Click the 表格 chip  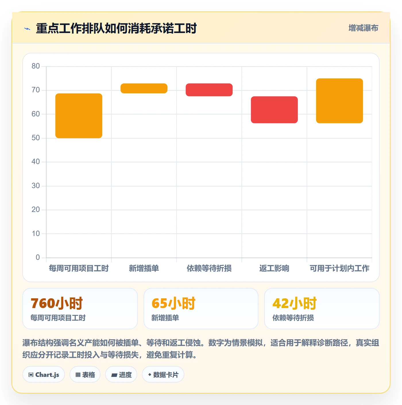pyautogui.click(x=85, y=375)
